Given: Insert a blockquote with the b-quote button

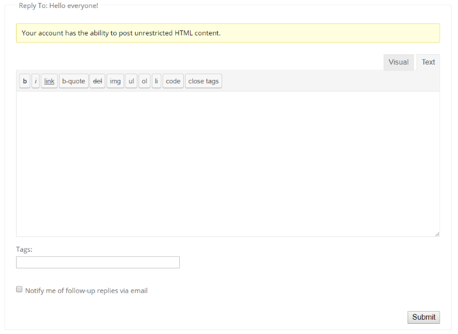Looking at the screenshot, I should pyautogui.click(x=74, y=81).
